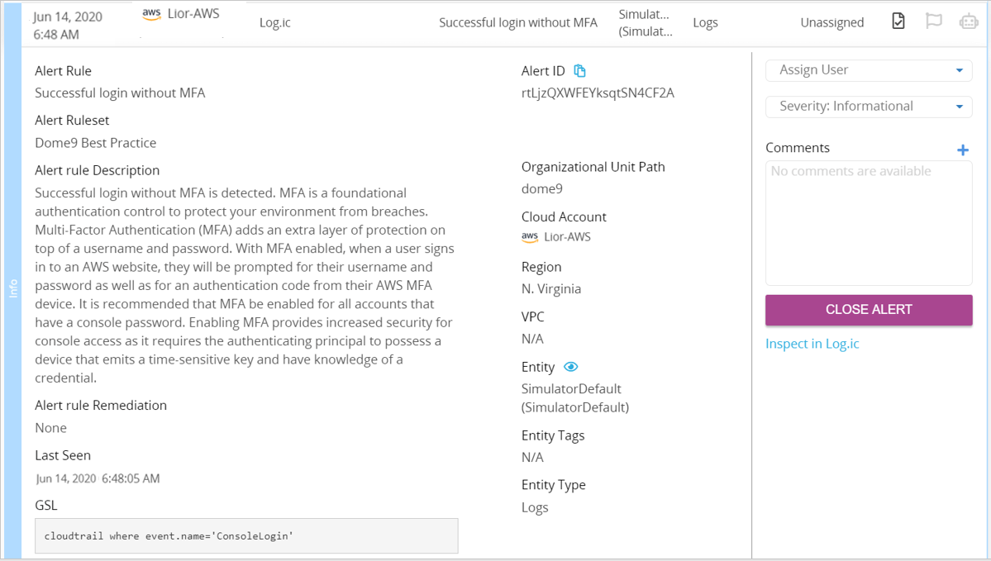Click the Log.ic source in header row
Image resolution: width=991 pixels, height=561 pixels.
(275, 23)
